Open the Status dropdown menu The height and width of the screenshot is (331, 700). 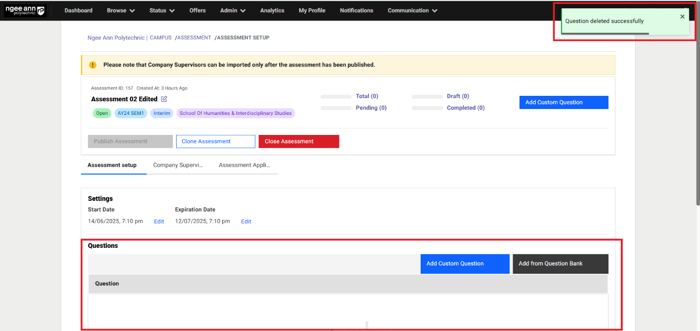pyautogui.click(x=162, y=10)
